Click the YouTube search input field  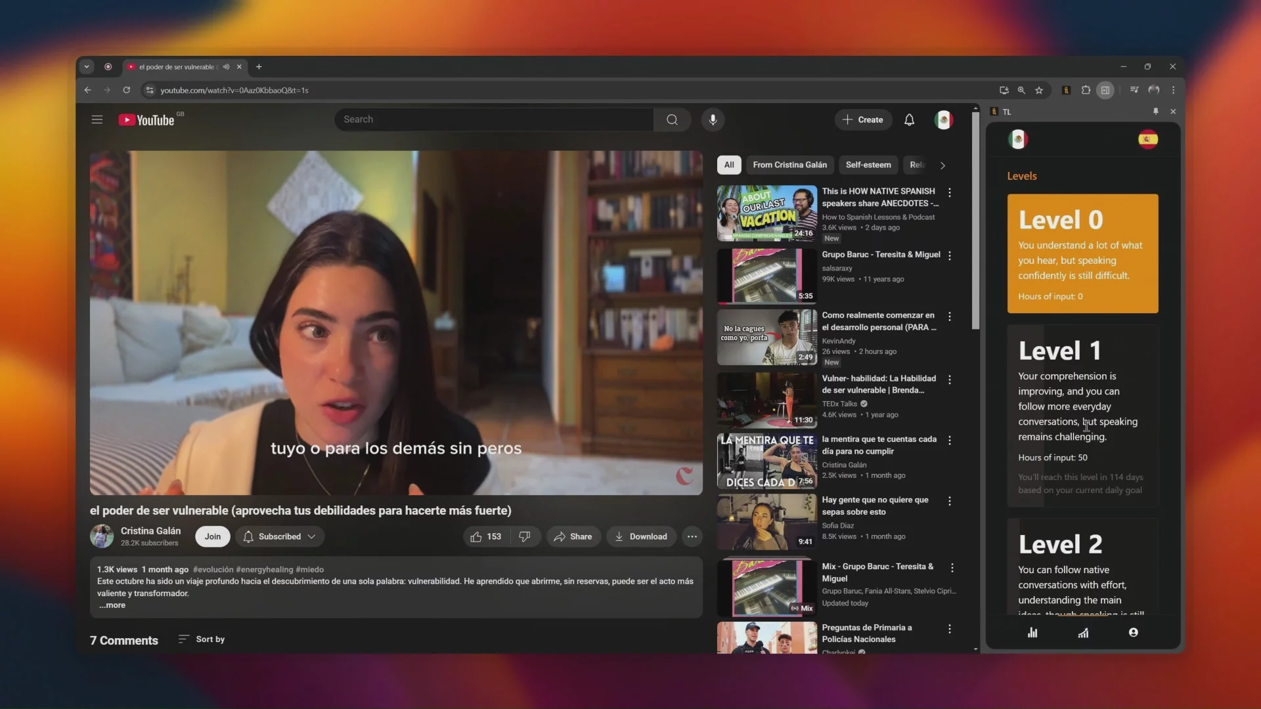tap(494, 119)
